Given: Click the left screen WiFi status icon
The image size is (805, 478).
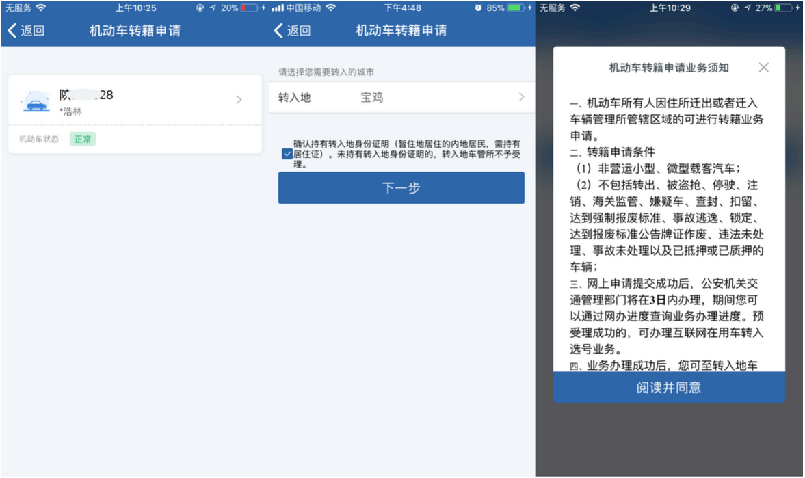Looking at the screenshot, I should (41, 8).
